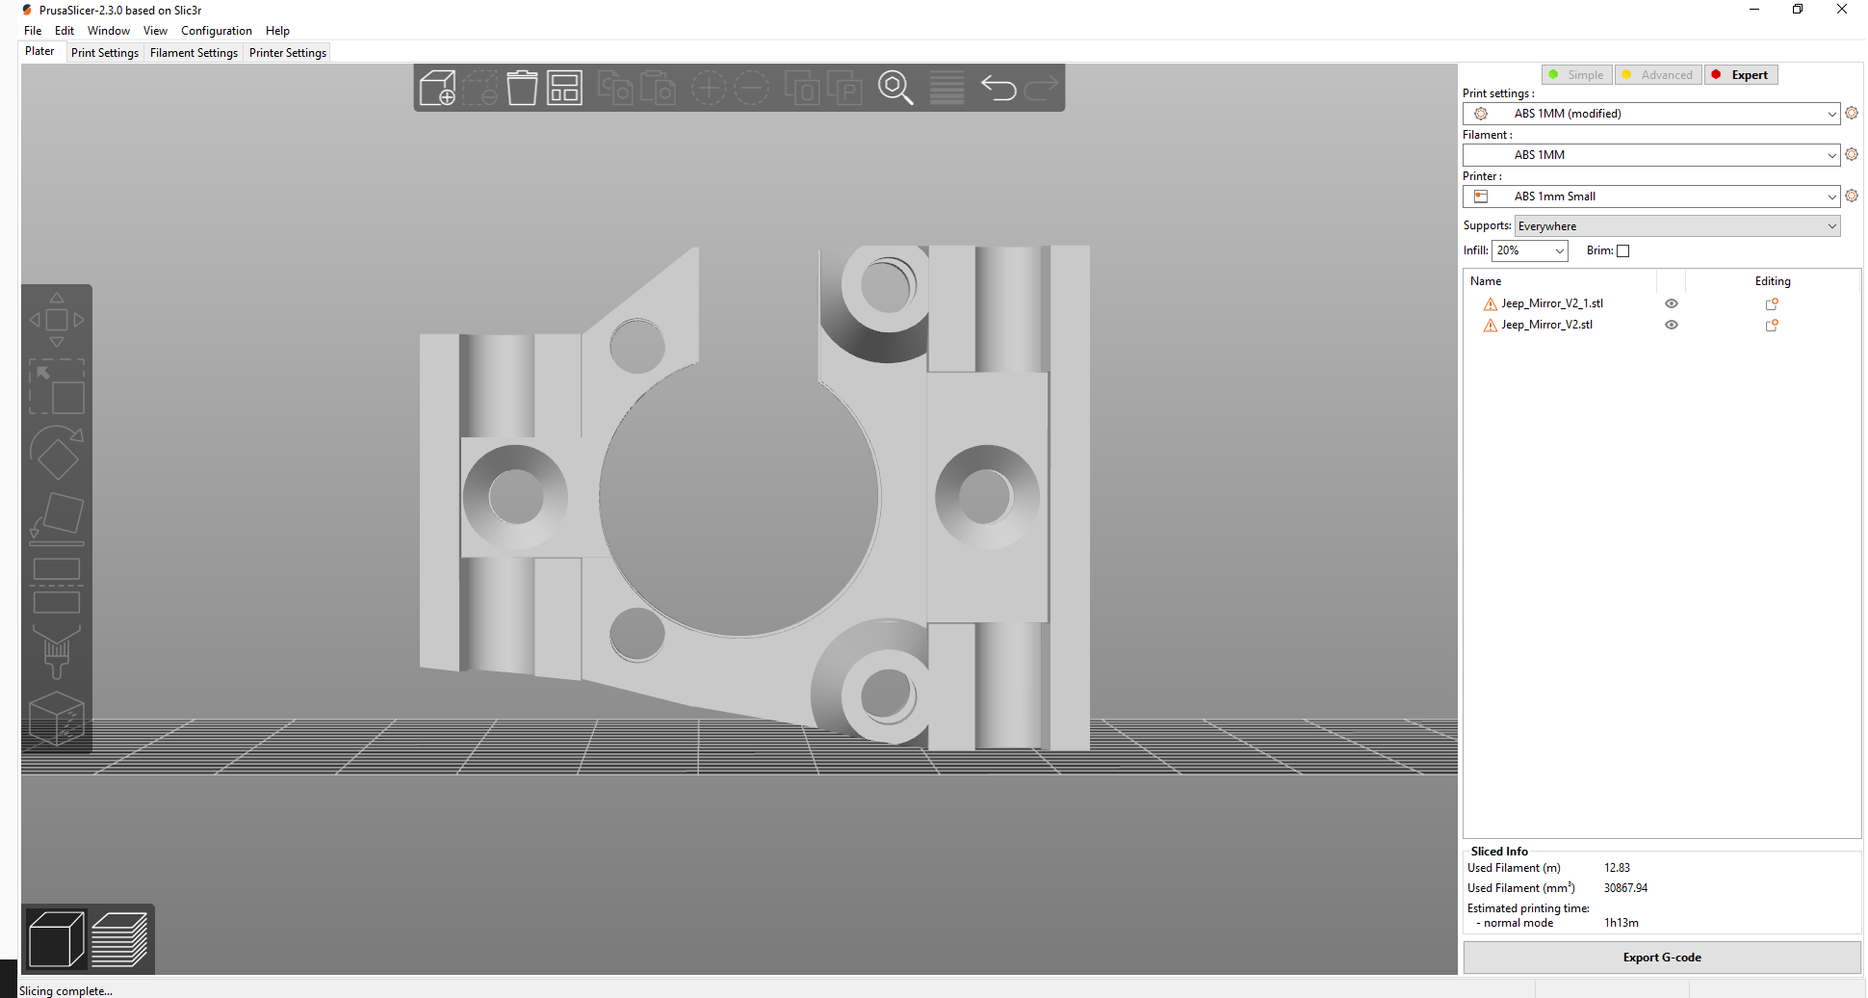The height and width of the screenshot is (998, 1868).
Task: Select the Cut tool in left toolbar
Action: tap(57, 585)
